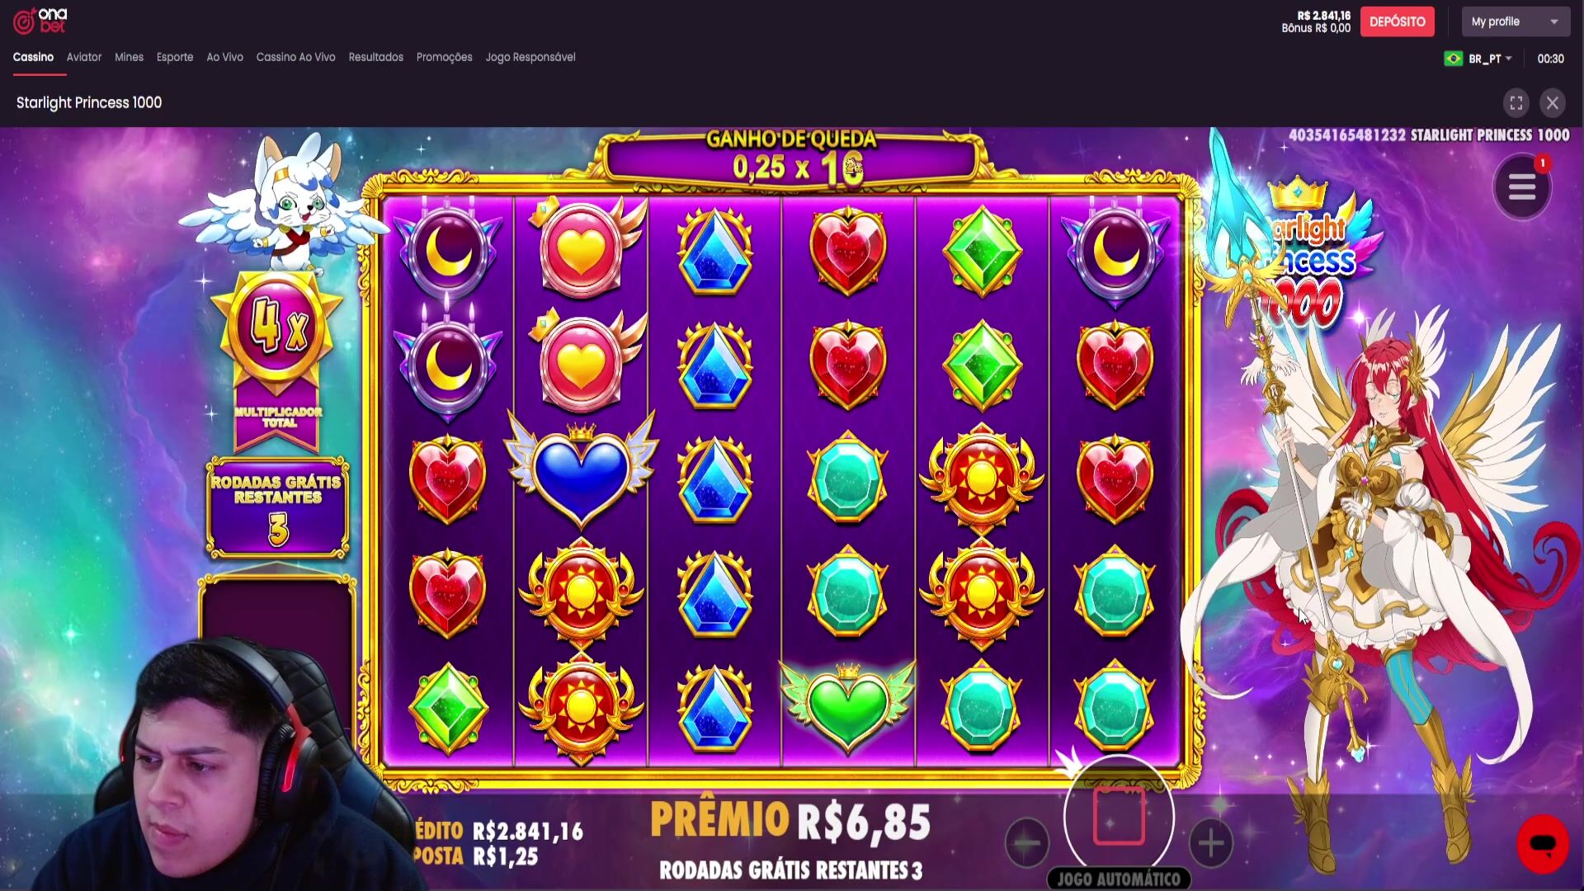1584x891 pixels.
Task: Click the spin stop button
Action: tap(1120, 817)
